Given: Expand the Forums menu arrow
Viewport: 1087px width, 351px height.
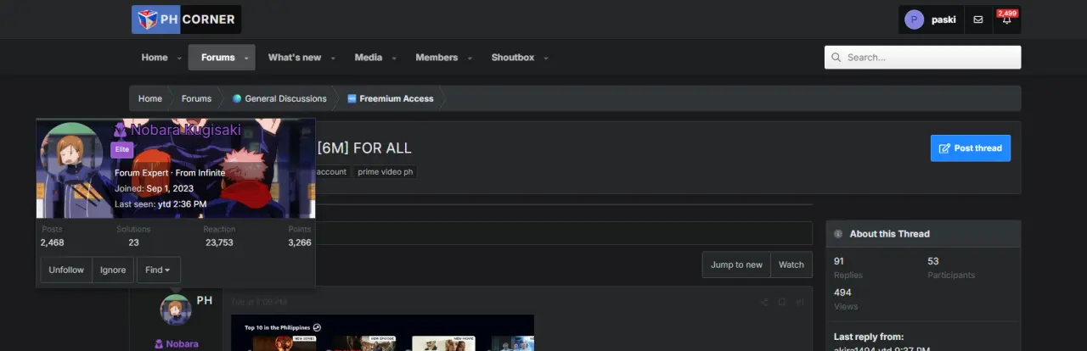Looking at the screenshot, I should (247, 58).
